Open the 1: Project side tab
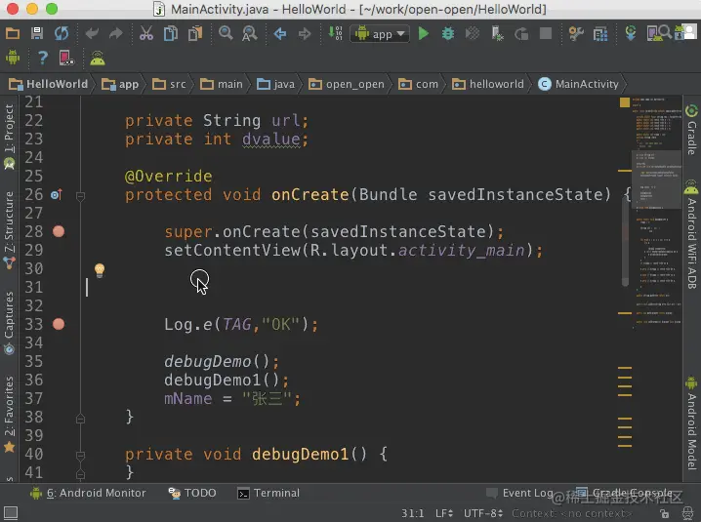The width and height of the screenshot is (701, 522). [9, 137]
